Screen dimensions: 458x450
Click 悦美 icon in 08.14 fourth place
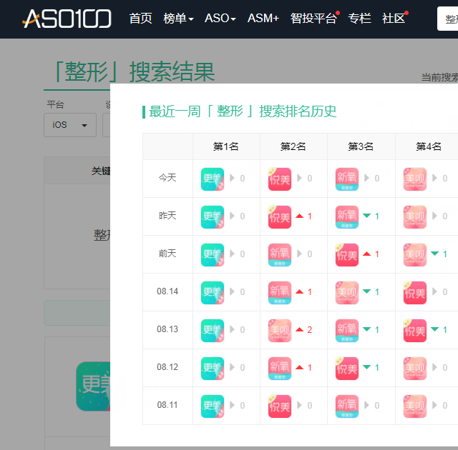click(415, 292)
